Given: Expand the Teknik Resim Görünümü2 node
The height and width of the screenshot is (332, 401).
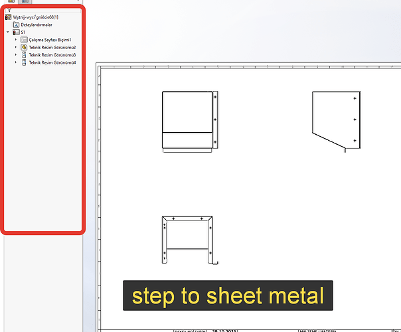Looking at the screenshot, I should (16, 47).
